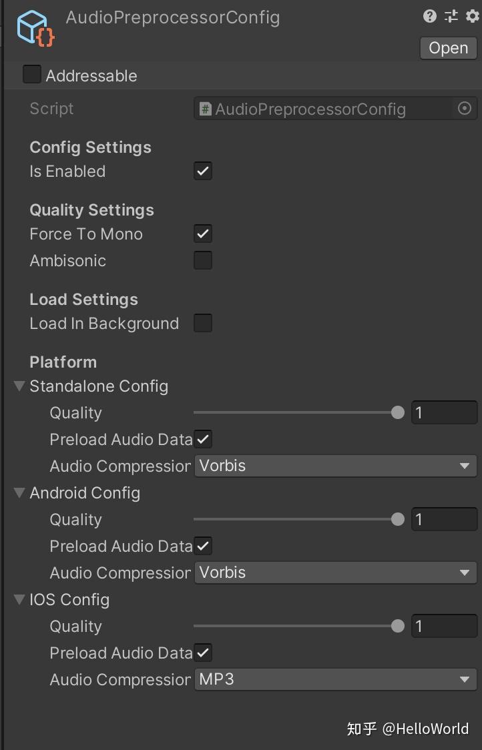Open the help documentation icon
Screen dimensions: 482x750
429,16
